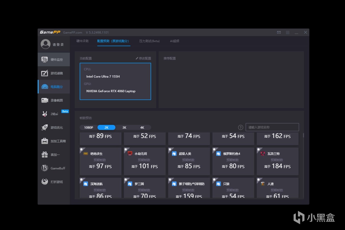Click the 2哈ai husky icon

click(x=45, y=114)
